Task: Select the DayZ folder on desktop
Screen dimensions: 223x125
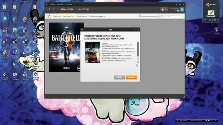Action: (x=15, y=8)
